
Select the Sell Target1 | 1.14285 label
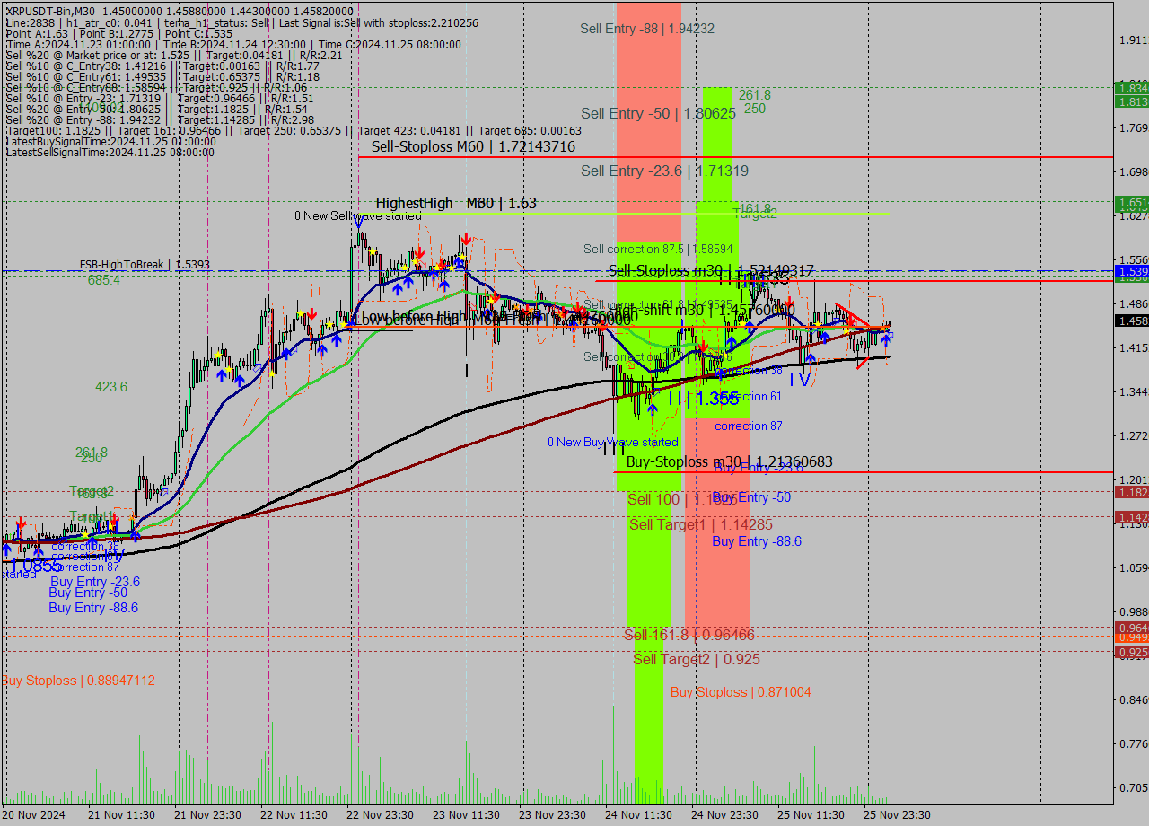click(700, 524)
